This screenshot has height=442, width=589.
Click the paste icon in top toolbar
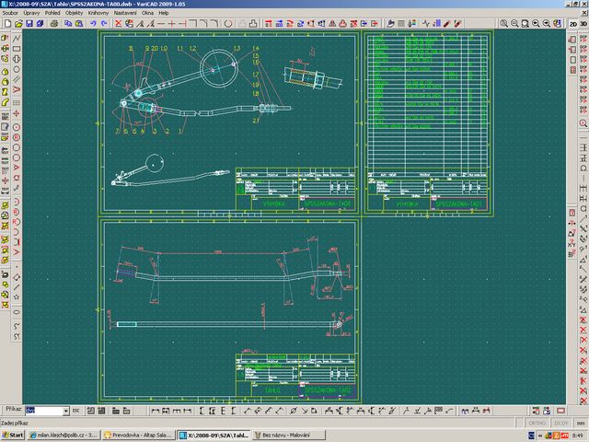pyautogui.click(x=79, y=24)
